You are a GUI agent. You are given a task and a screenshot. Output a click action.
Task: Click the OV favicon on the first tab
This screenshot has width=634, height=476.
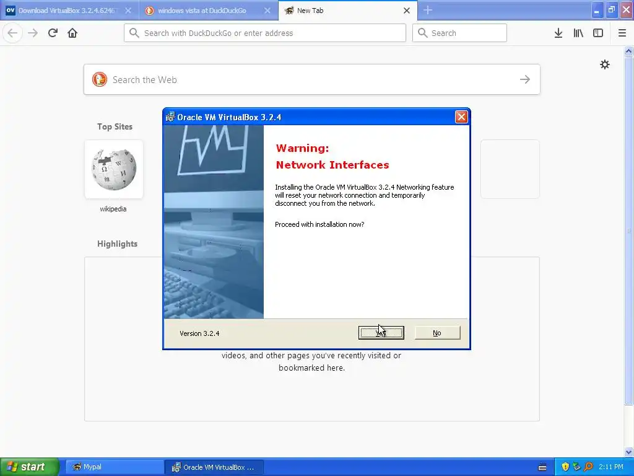tap(11, 11)
